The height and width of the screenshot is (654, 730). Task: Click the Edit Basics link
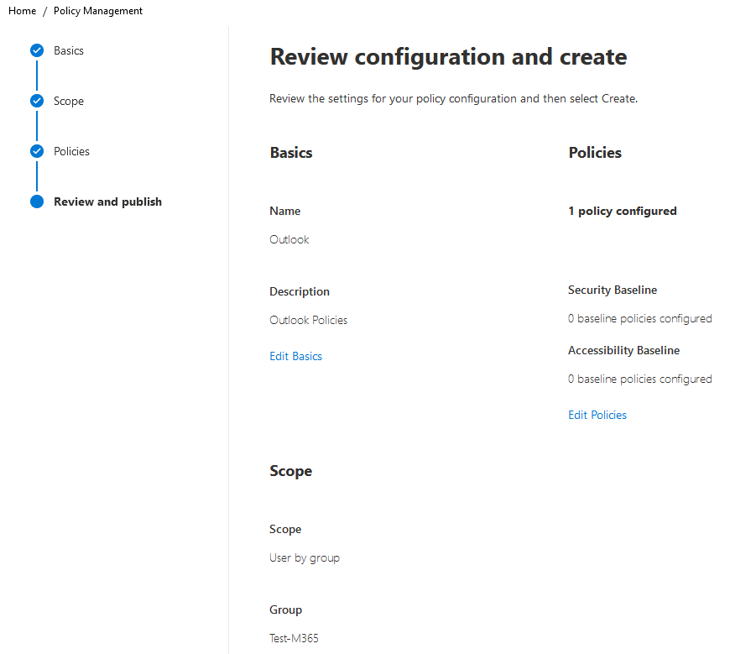click(295, 356)
